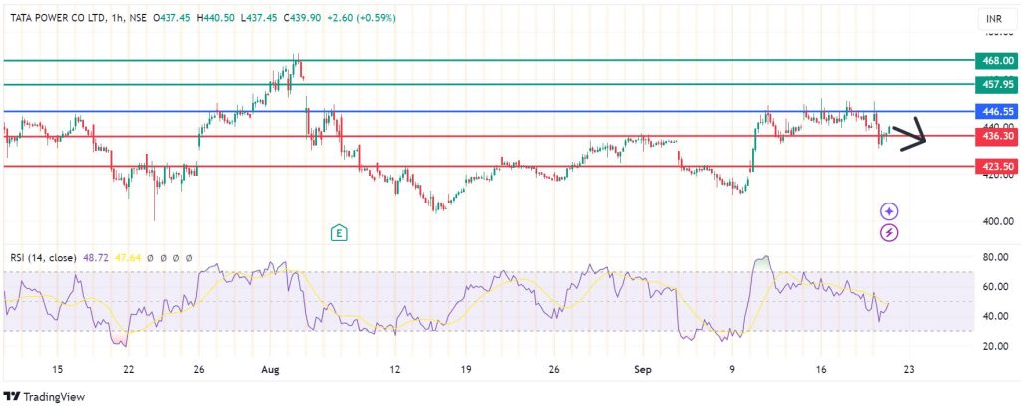Click the yellow RSI average value 47.64
Image resolution: width=1021 pixels, height=406 pixels.
coord(127,258)
